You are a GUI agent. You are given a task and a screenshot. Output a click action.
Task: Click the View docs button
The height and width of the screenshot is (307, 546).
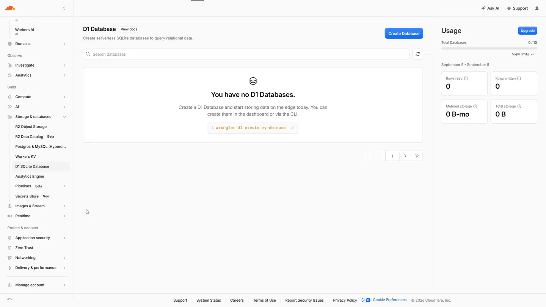(129, 29)
